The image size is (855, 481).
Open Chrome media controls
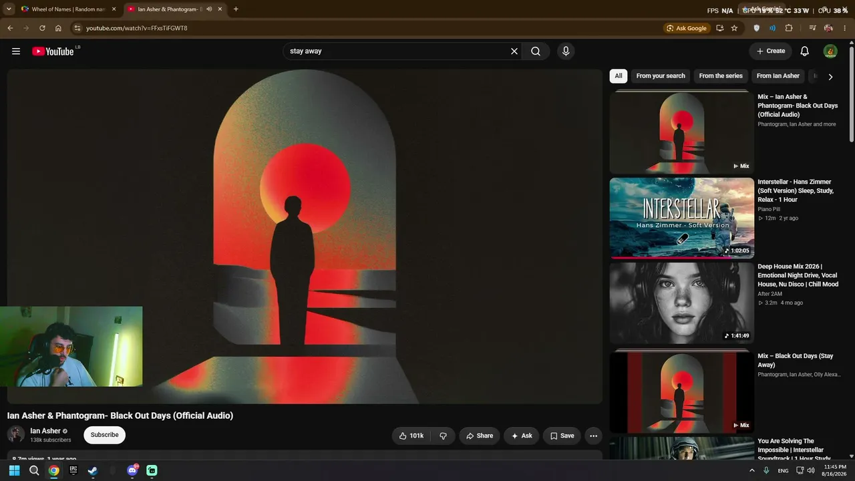(812, 28)
